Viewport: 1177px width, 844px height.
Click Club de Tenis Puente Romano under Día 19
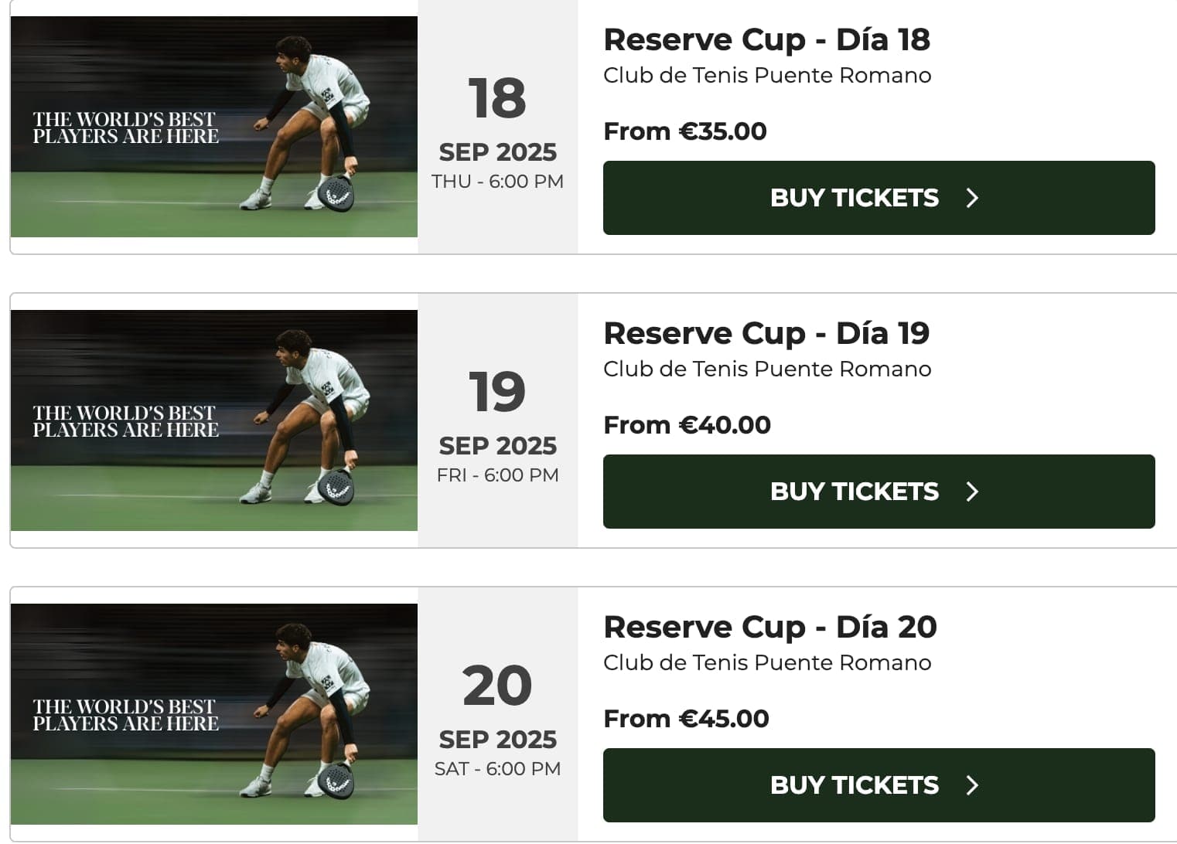coord(767,369)
